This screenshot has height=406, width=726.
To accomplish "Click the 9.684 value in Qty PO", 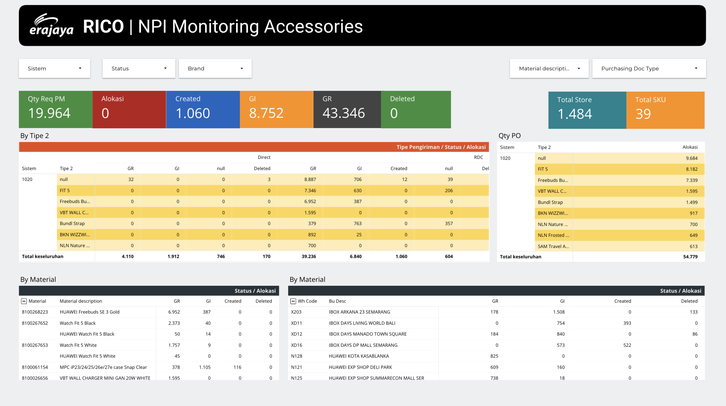I will click(x=692, y=158).
